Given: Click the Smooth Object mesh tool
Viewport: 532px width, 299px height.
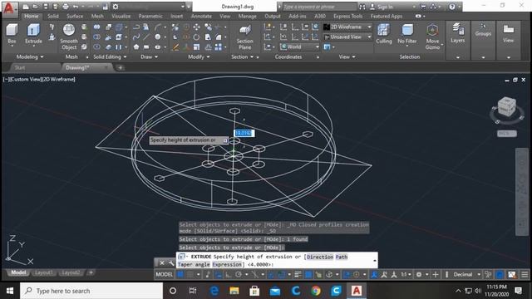Looking at the screenshot, I should (x=69, y=37).
